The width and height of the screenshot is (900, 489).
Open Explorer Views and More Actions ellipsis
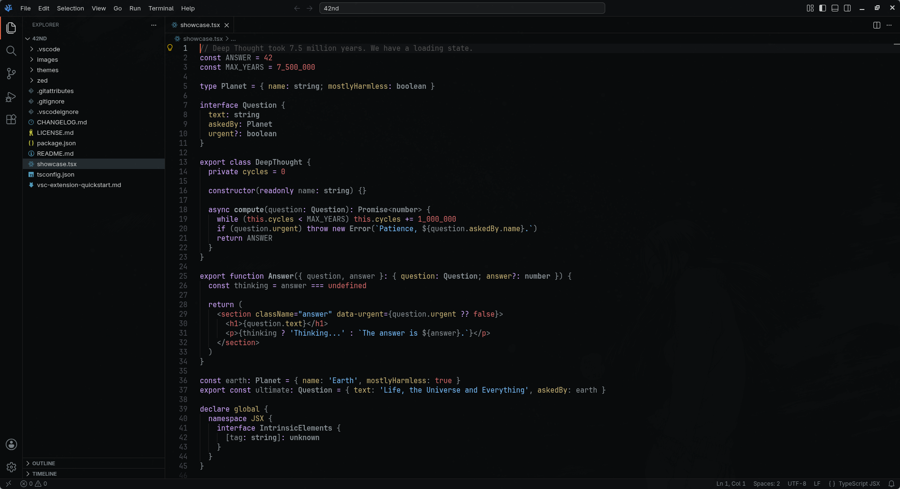154,25
